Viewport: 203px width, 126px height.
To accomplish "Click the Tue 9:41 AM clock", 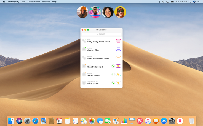I will pyautogui.click(x=181, y=2).
